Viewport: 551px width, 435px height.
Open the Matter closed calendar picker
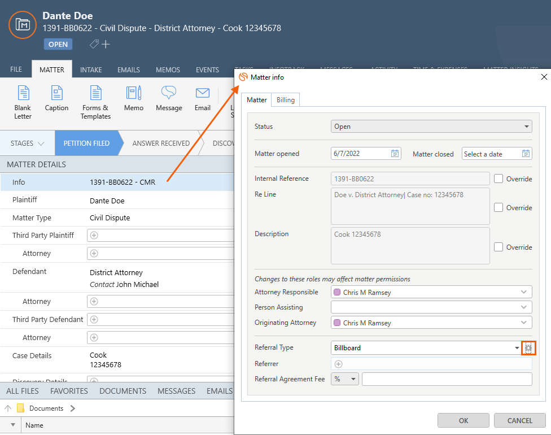526,154
